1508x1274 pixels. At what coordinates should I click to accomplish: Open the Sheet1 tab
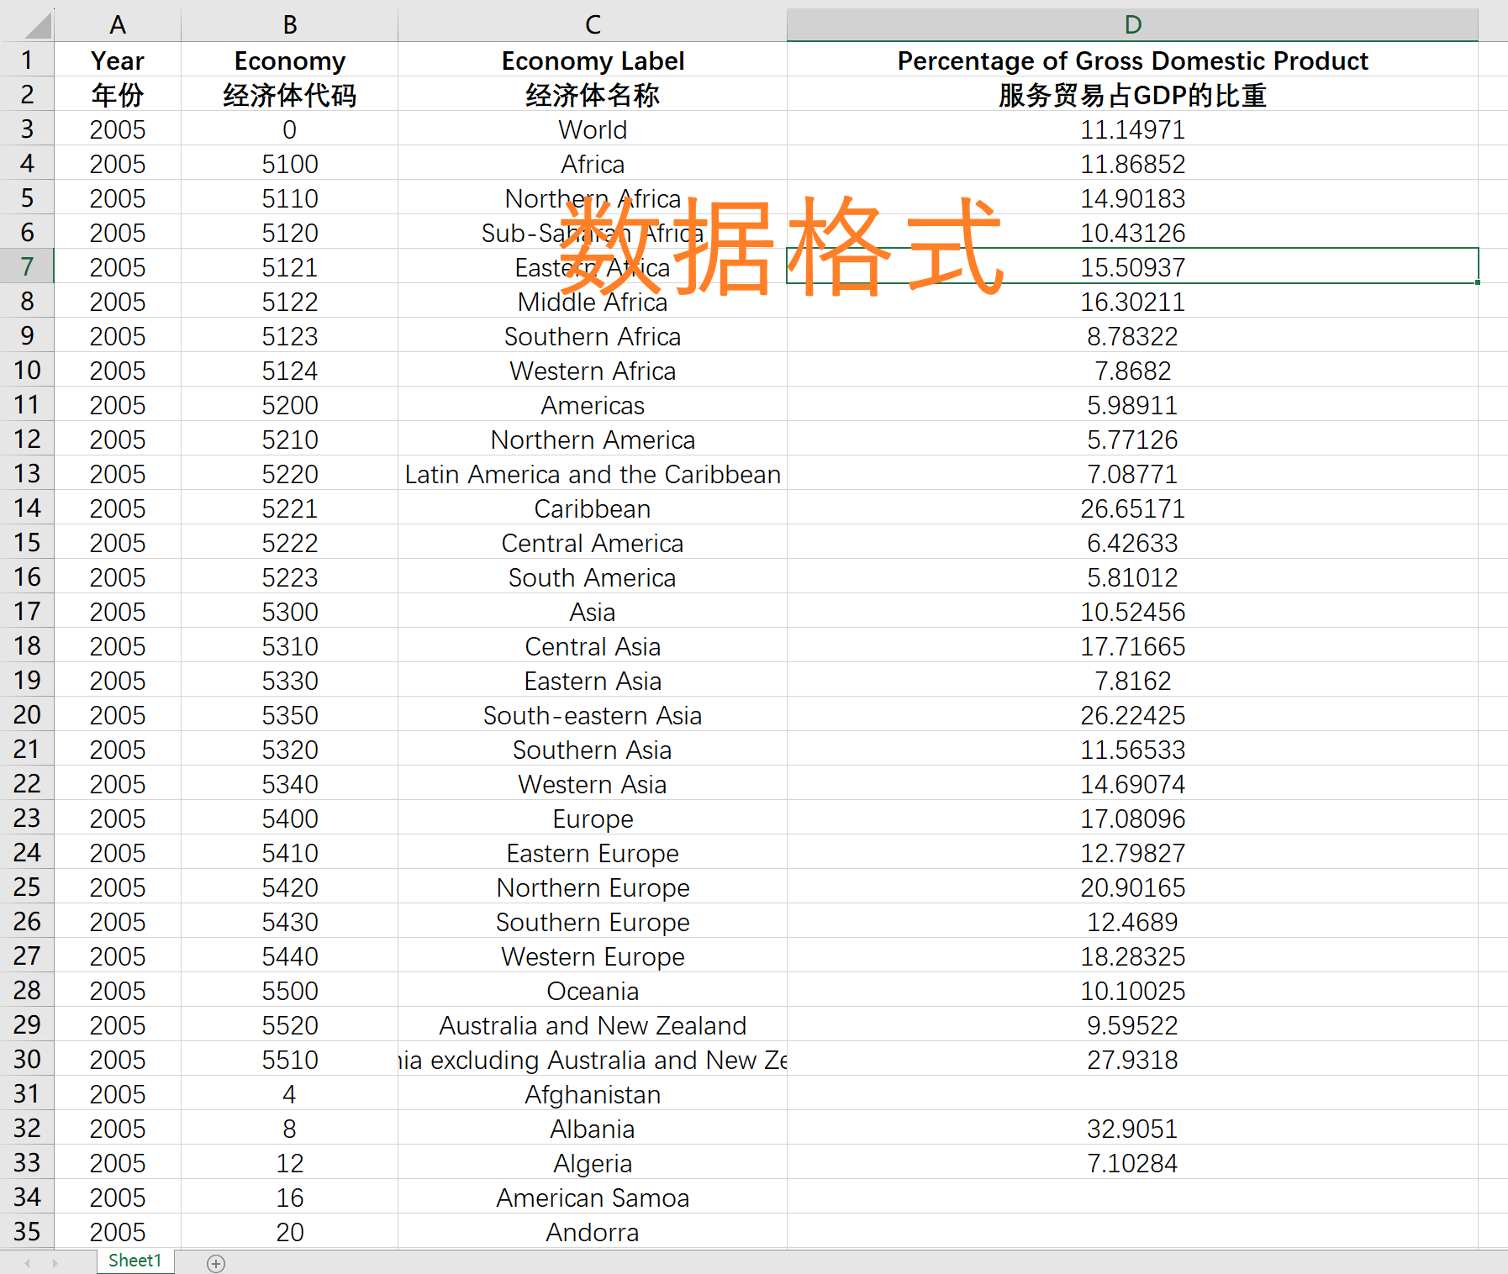coord(135,1261)
